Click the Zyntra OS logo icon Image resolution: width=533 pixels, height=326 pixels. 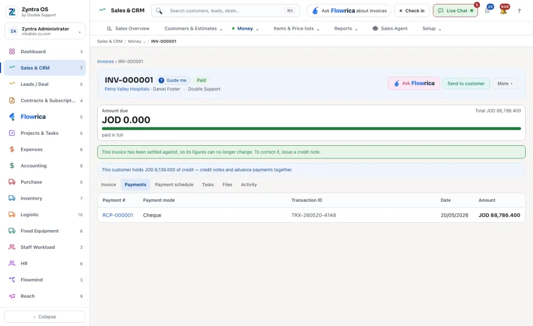(12, 12)
